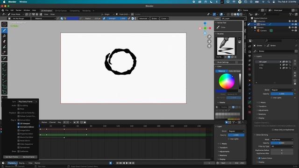Open the Cursor dropdown in tool header
Screen dimensions: 299x168
[164, 19]
